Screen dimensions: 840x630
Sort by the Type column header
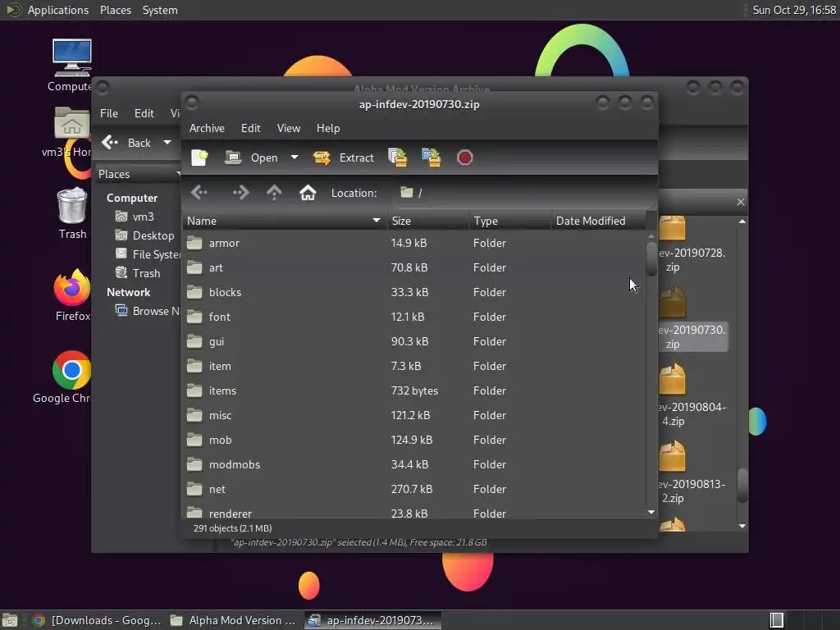[510, 221]
